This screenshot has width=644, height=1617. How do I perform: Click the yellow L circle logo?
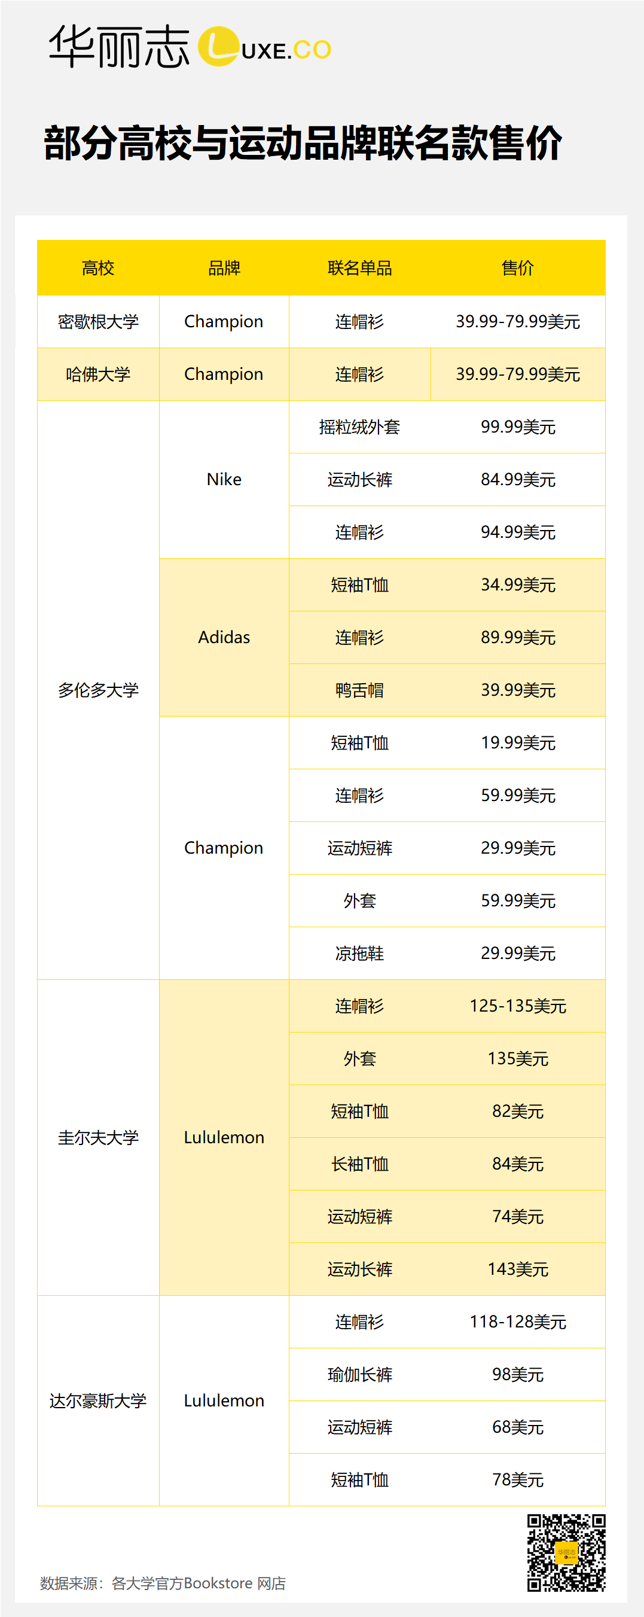click(218, 47)
